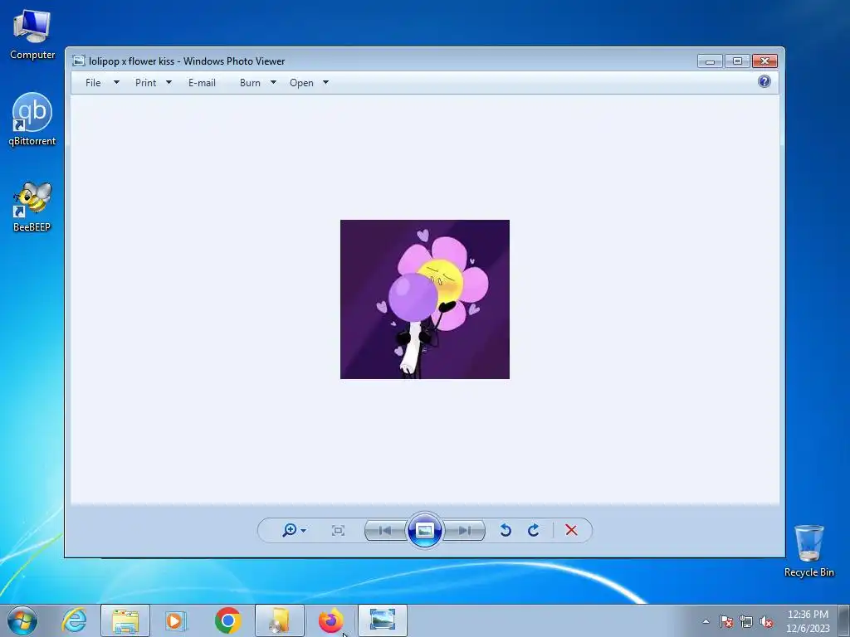
Task: Click the network tray icon
Action: (746, 621)
